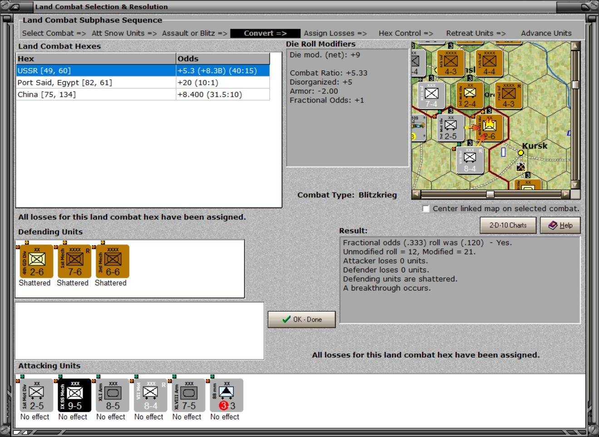Click the gray 7-4 infantry counter on map

[431, 96]
